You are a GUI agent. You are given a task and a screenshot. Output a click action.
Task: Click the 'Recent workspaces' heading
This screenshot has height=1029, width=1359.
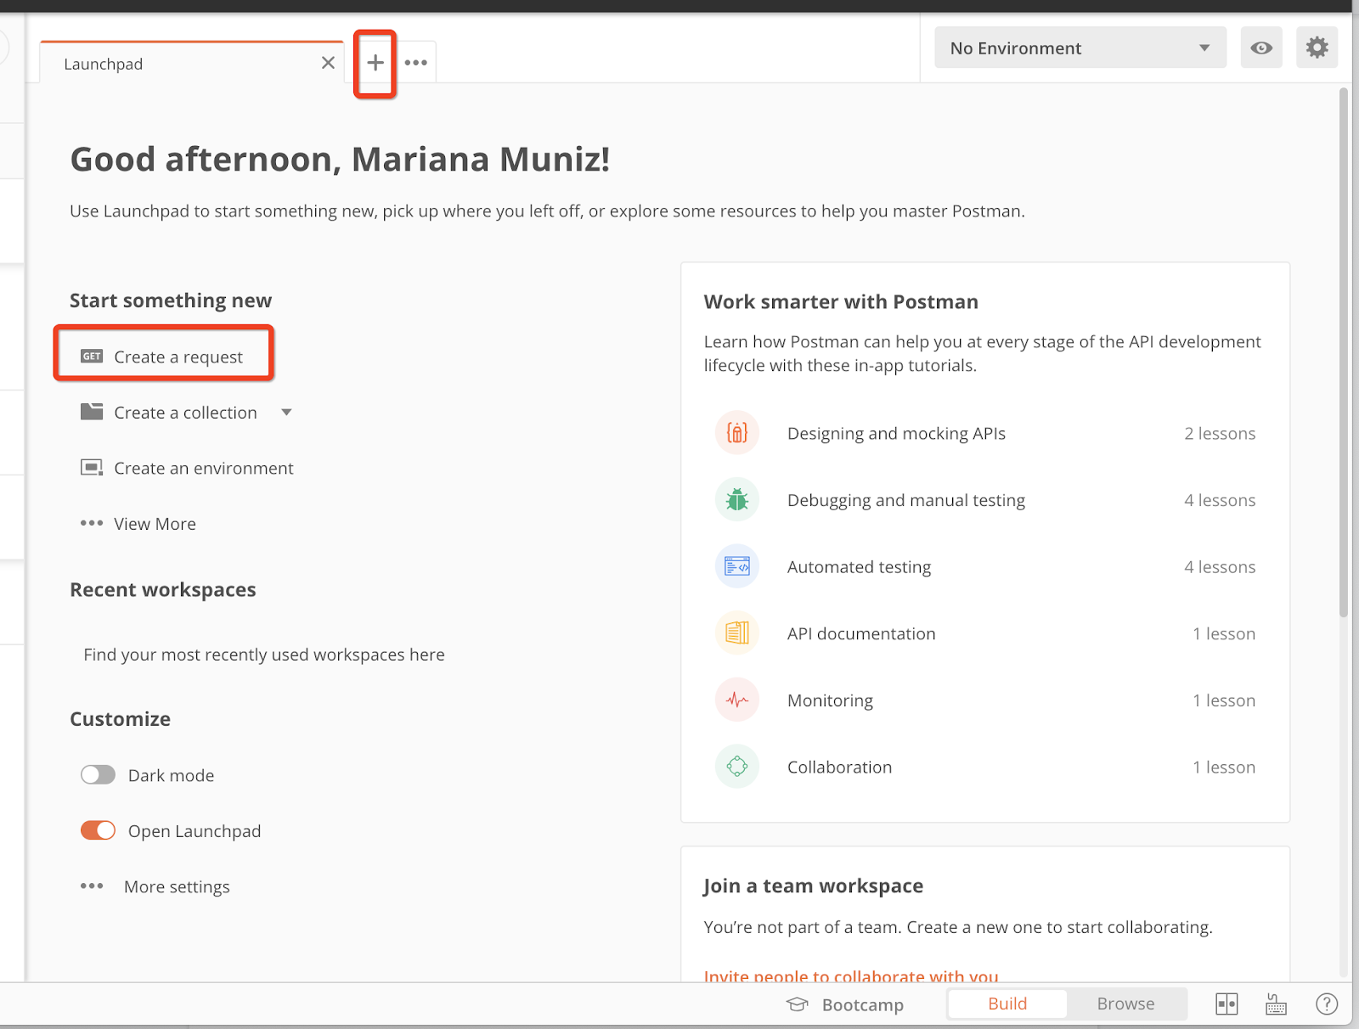163,589
